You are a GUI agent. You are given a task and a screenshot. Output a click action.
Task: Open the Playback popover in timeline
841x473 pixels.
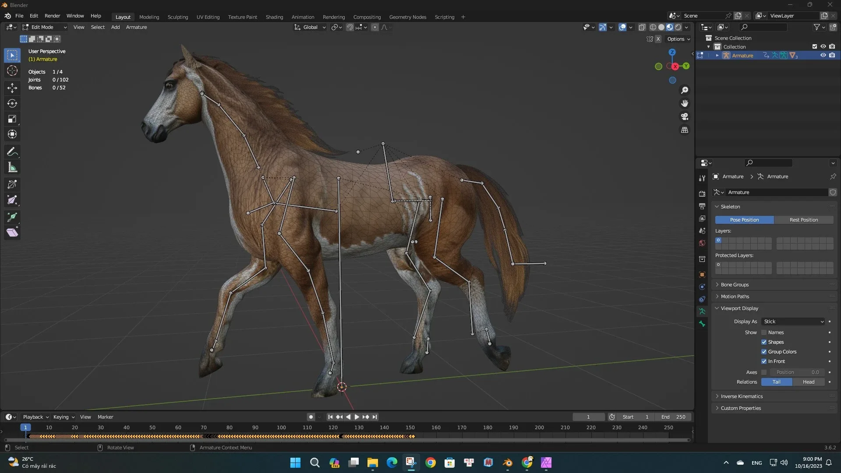pyautogui.click(x=35, y=417)
